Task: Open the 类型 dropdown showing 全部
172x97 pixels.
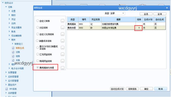Action: (117, 13)
